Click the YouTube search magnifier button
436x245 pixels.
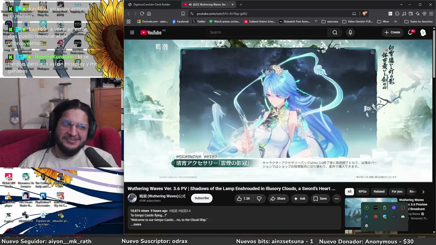pyautogui.click(x=335, y=32)
